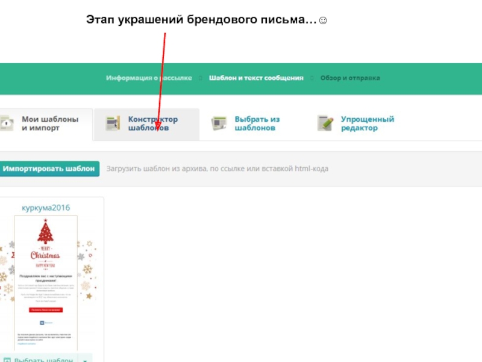Click the 'Выбрать шаблон' button

point(39,358)
